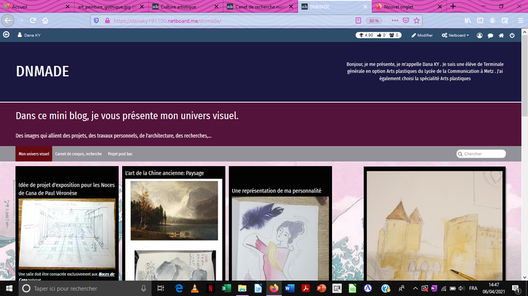Toggle Firefox reader view
Viewport: 528px width, 296px height.
(358, 20)
